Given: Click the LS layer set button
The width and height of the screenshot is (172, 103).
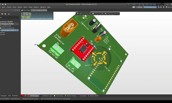Looking at the screenshot, I should (24, 96).
